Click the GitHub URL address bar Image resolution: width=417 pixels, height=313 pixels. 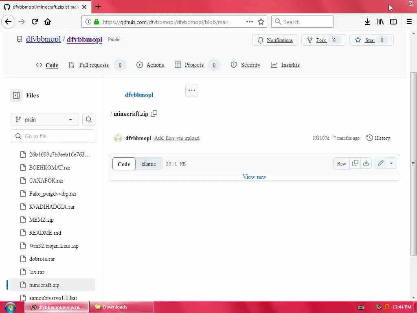click(x=167, y=22)
